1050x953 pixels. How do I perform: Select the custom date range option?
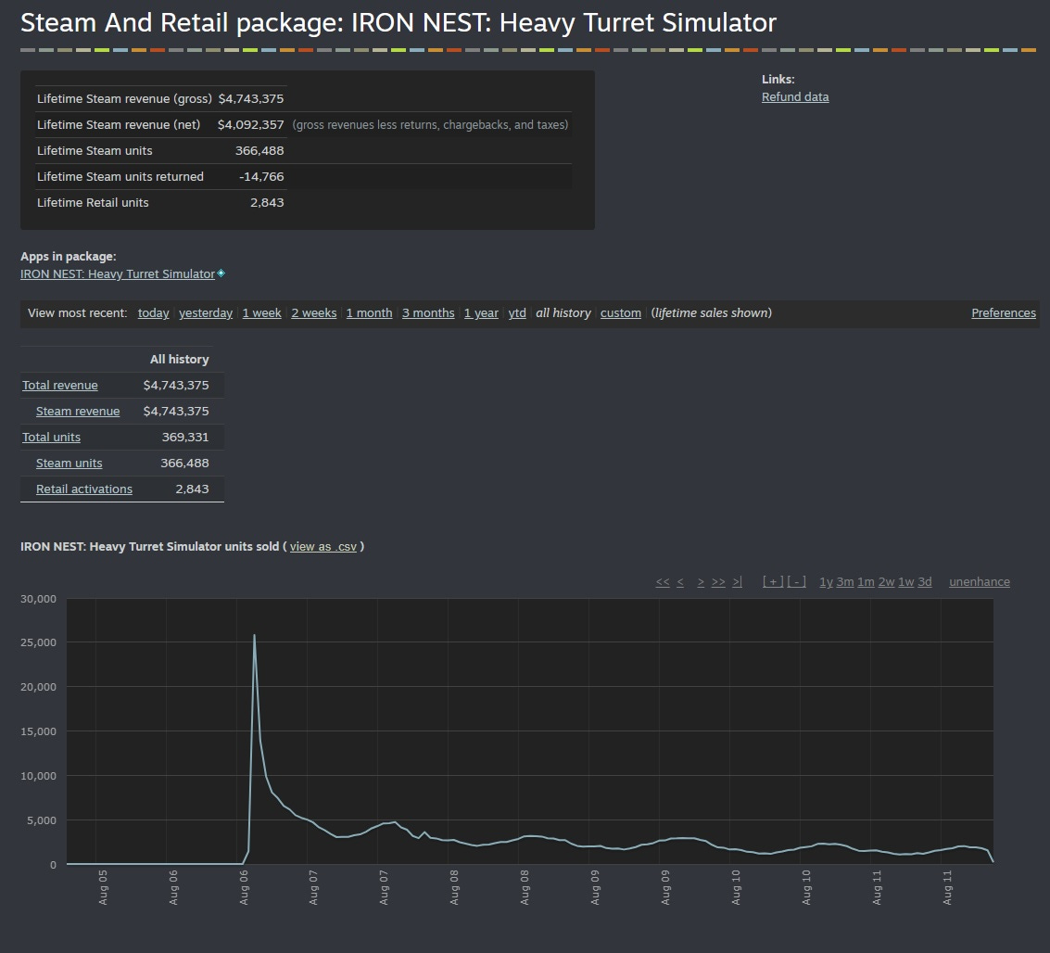(x=621, y=312)
